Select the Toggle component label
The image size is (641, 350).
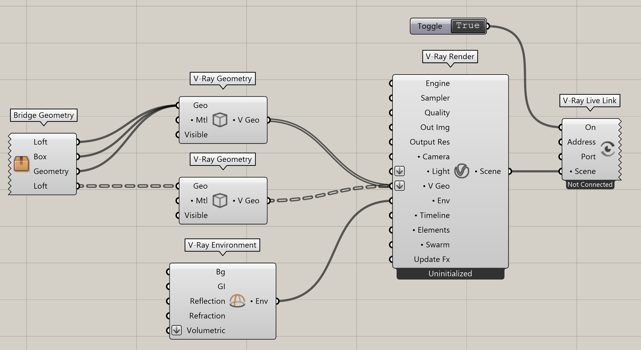[430, 26]
